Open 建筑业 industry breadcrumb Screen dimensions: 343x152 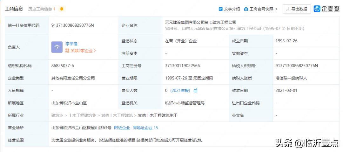coord(57,115)
